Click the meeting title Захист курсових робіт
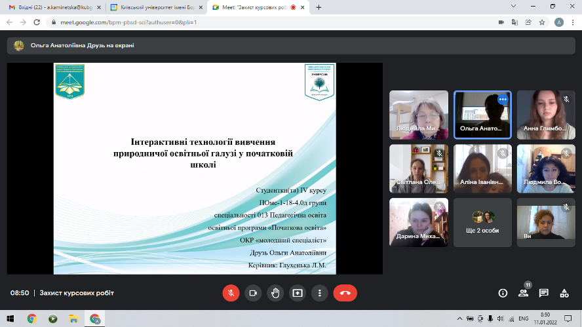The image size is (582, 327). pyautogui.click(x=77, y=293)
